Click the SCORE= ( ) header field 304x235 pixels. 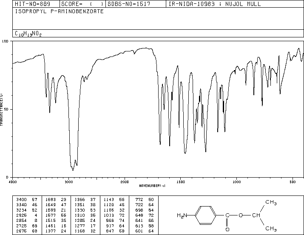coord(82,4)
